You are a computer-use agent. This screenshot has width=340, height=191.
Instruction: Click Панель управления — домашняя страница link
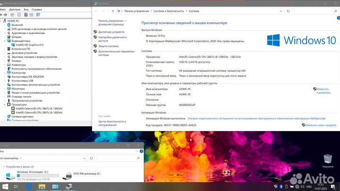pos(112,23)
